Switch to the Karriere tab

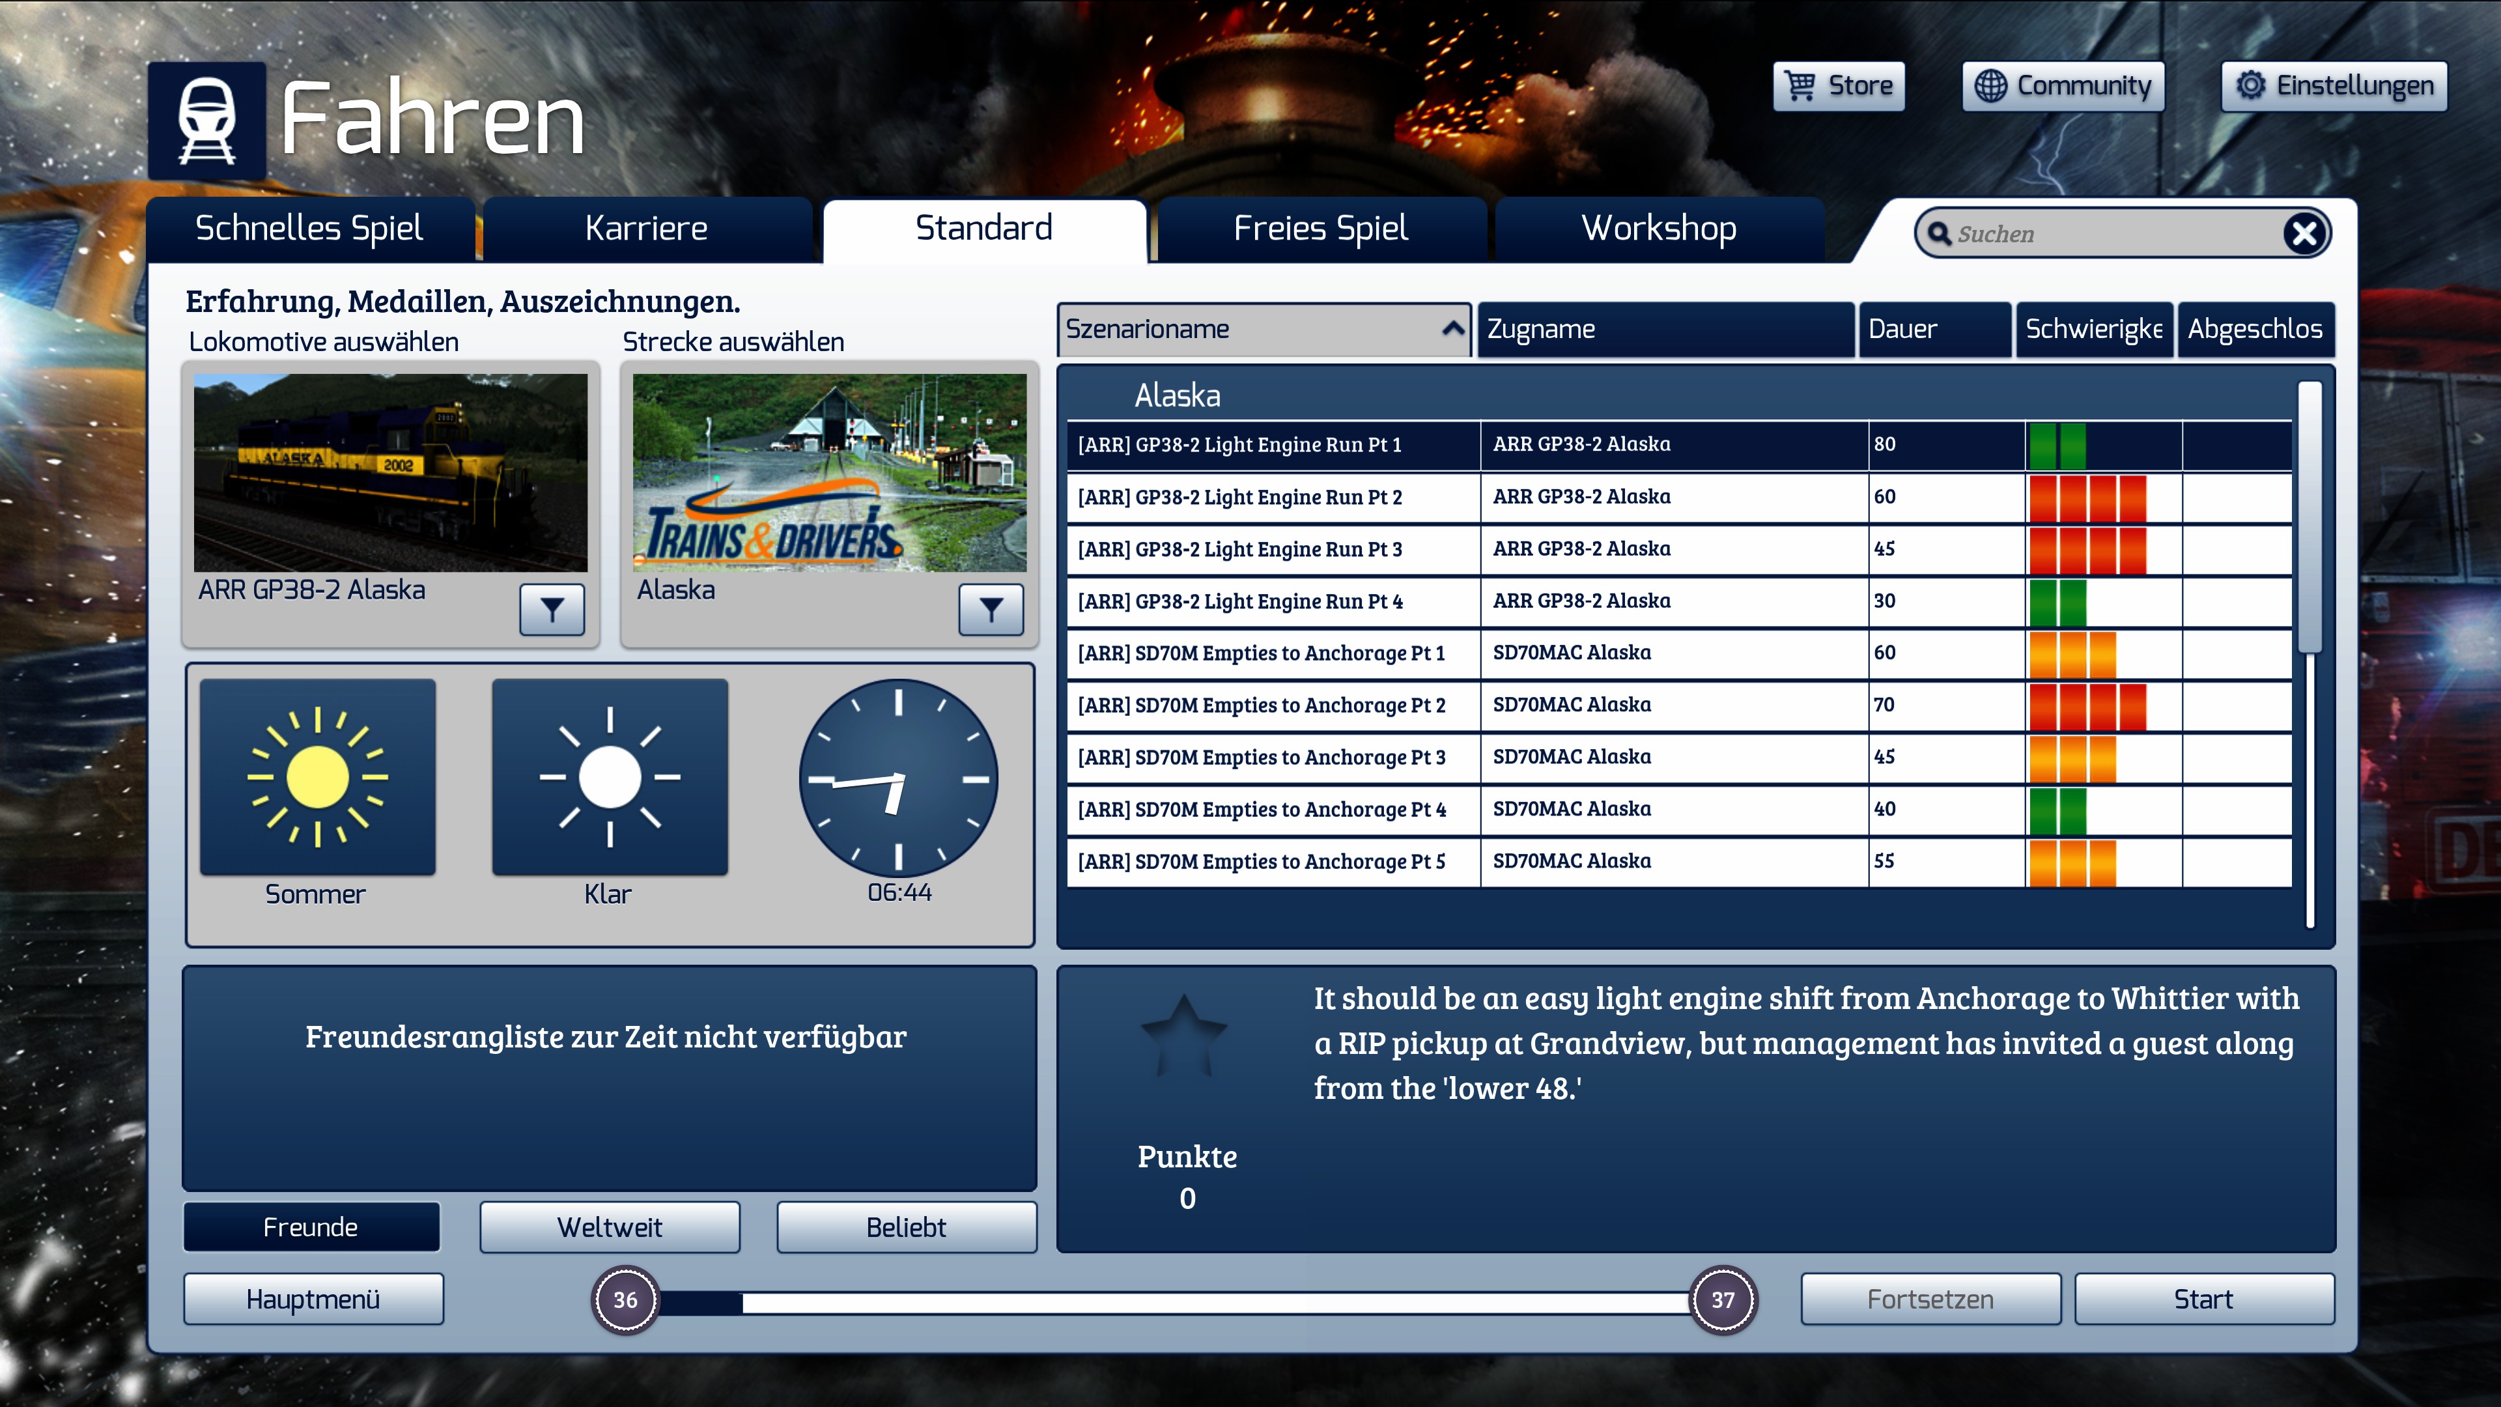[x=647, y=228]
